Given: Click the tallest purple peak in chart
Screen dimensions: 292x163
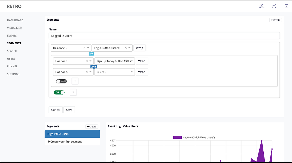Looking at the screenshot, I should pos(262,140).
